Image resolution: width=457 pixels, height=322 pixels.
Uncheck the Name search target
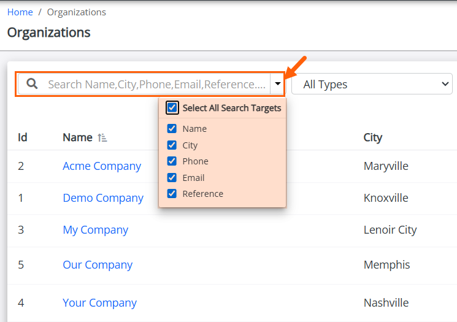coord(172,129)
